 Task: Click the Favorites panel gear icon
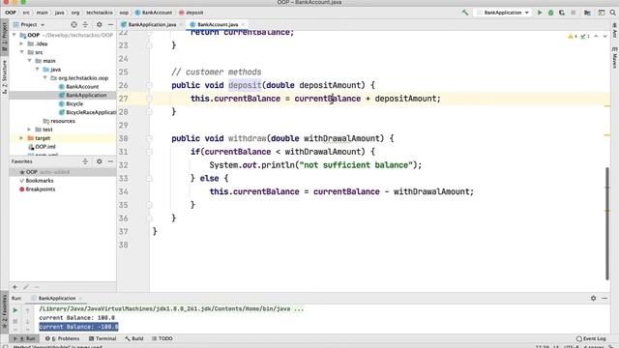(99, 161)
